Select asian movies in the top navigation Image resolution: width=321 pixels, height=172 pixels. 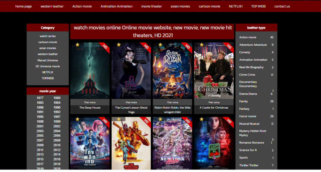point(180,6)
